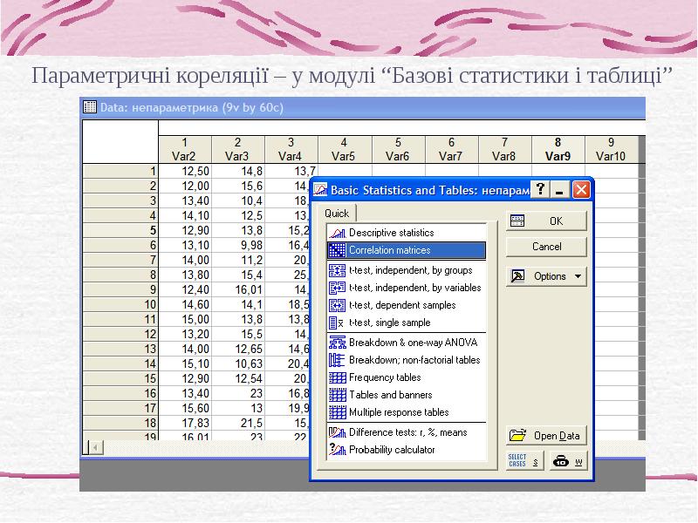Image resolution: width=698 pixels, height=523 pixels.
Task: Click the Cancel button
Action: [x=547, y=247]
